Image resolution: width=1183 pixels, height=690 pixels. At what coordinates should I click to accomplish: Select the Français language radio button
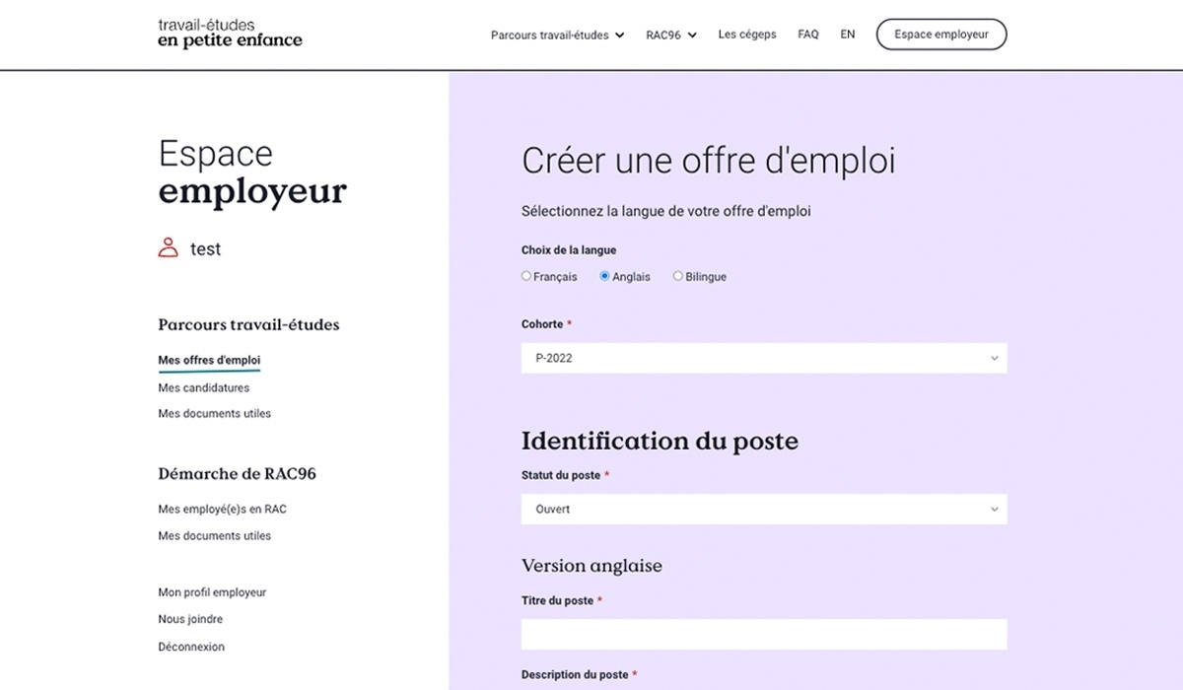pyautogui.click(x=526, y=276)
